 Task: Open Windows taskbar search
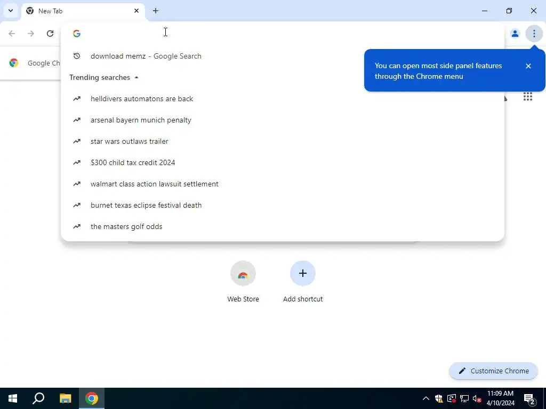tap(38, 398)
